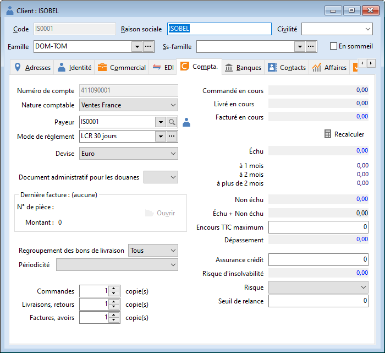
Task: Click the partially hidden orange tab icon
Action: click(355, 67)
